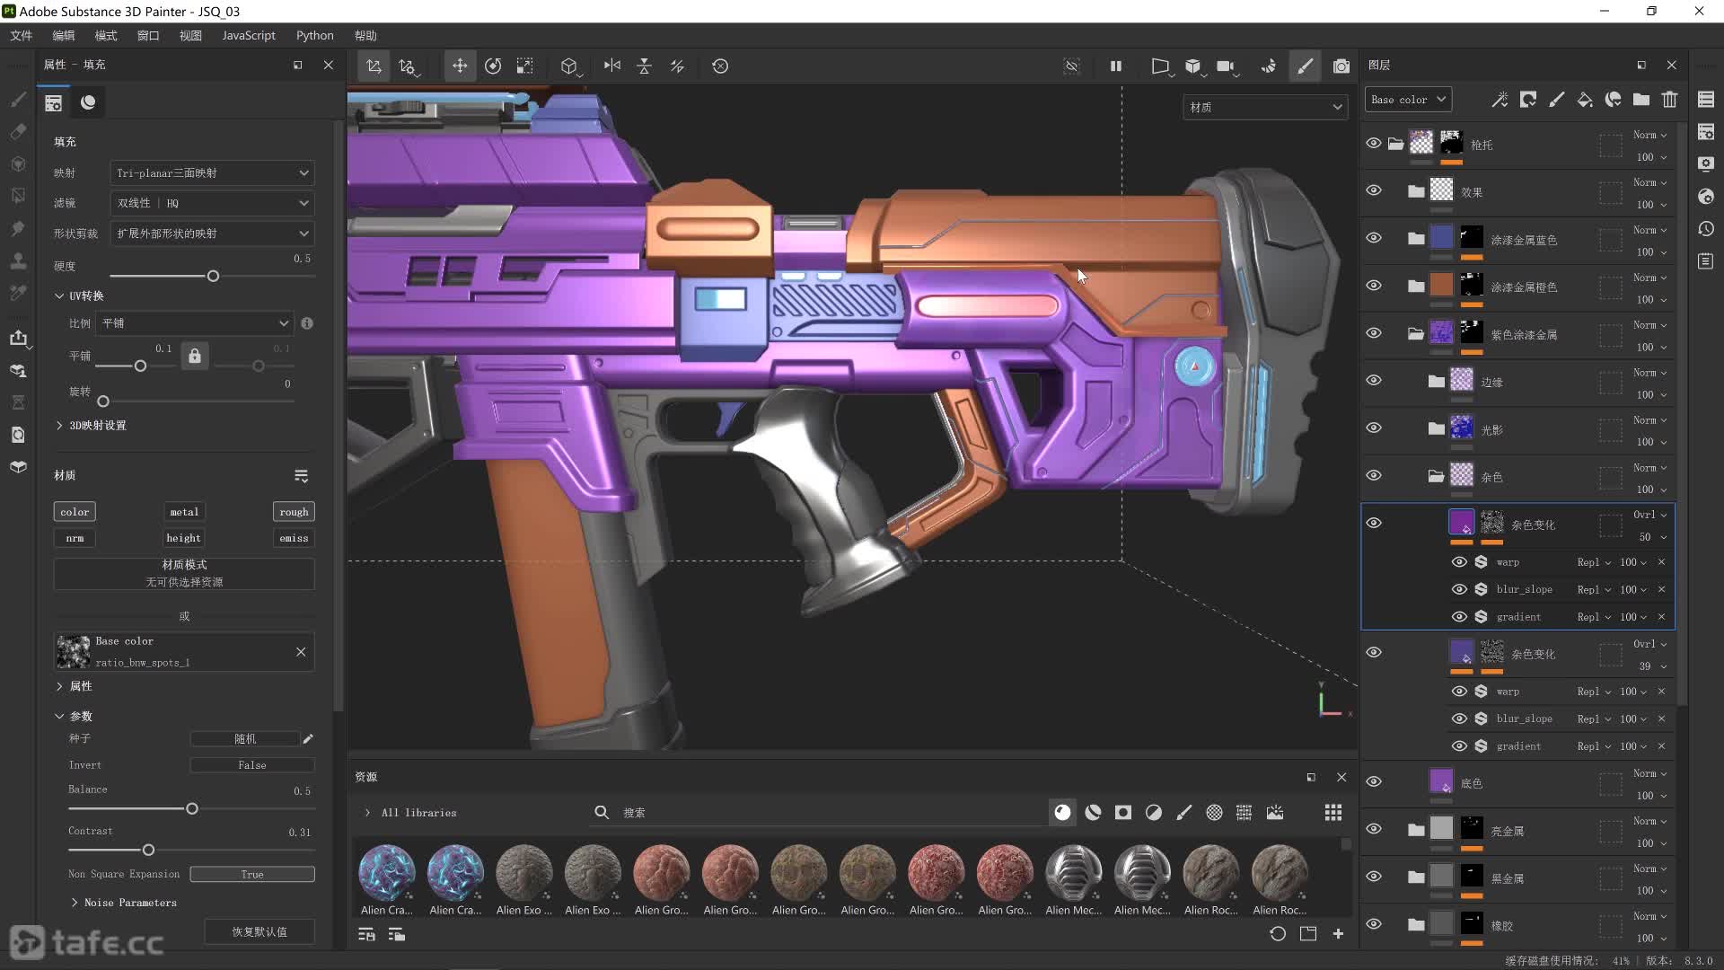This screenshot has width=1724, height=970.
Task: Click the 恢复默认值 button
Action: tap(259, 931)
